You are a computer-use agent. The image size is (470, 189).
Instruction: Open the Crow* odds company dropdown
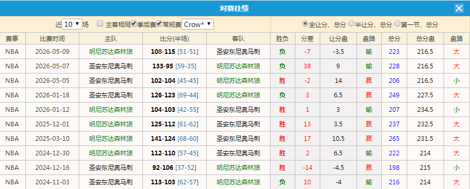tap(197, 24)
